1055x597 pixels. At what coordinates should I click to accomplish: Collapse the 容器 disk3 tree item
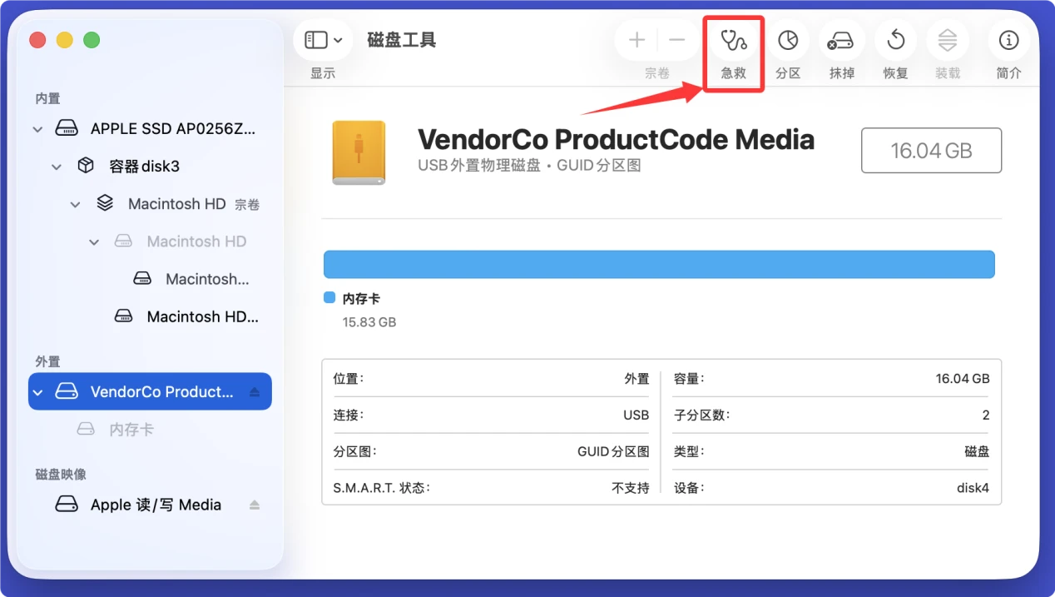tap(57, 166)
